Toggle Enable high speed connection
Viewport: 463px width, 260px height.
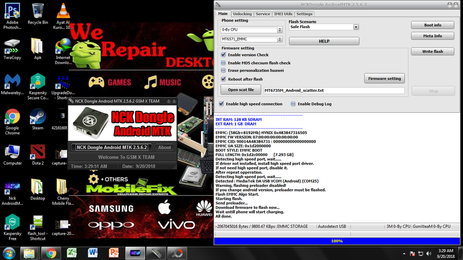click(221, 104)
